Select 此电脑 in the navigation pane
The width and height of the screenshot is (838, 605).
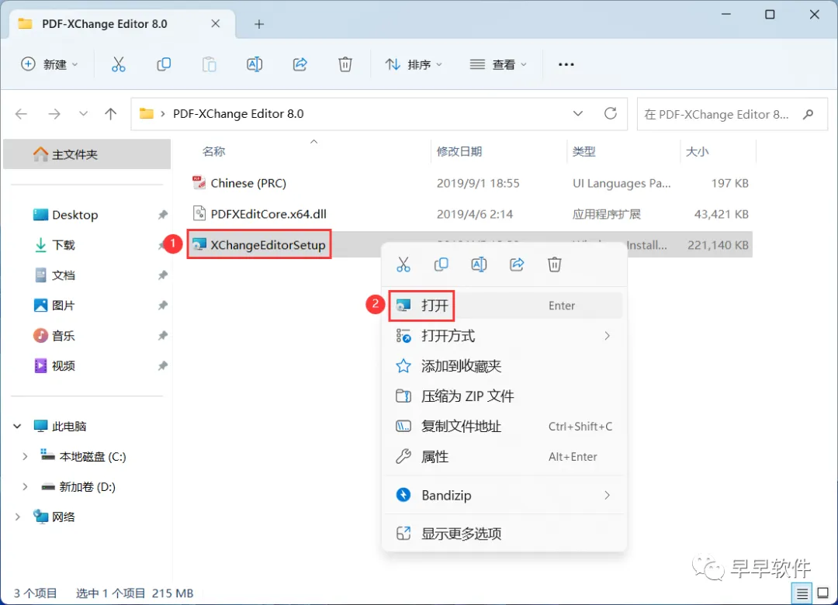pyautogui.click(x=68, y=427)
